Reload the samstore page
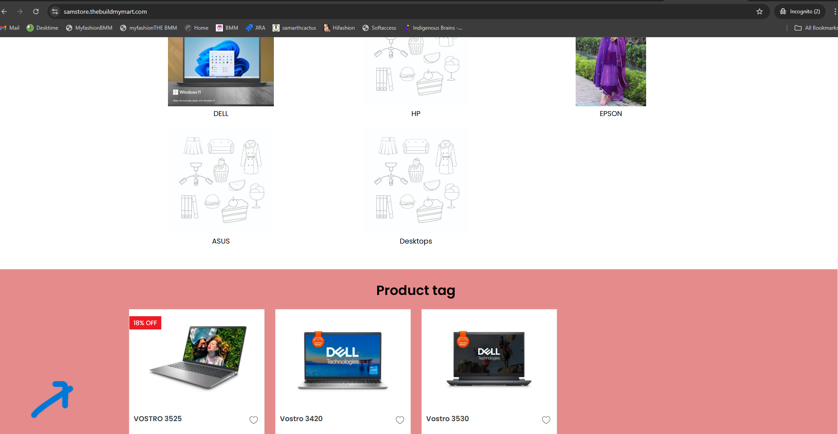The width and height of the screenshot is (838, 434). 36,12
